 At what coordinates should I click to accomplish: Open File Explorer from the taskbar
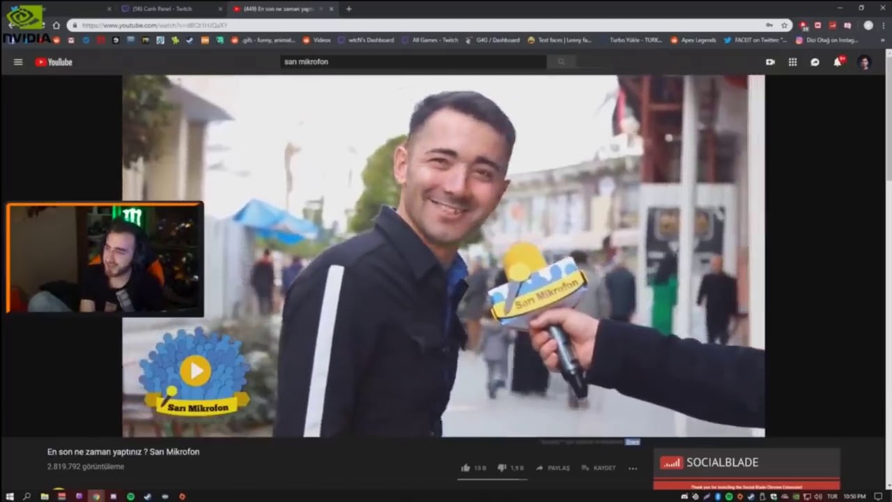tap(45, 496)
